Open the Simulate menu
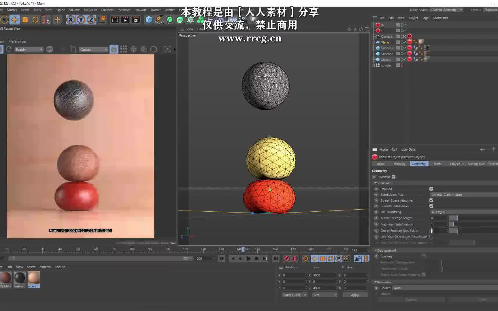 point(140,10)
